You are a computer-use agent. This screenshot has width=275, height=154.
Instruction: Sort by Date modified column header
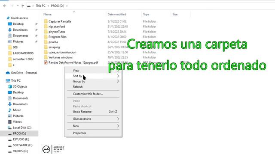(117, 14)
